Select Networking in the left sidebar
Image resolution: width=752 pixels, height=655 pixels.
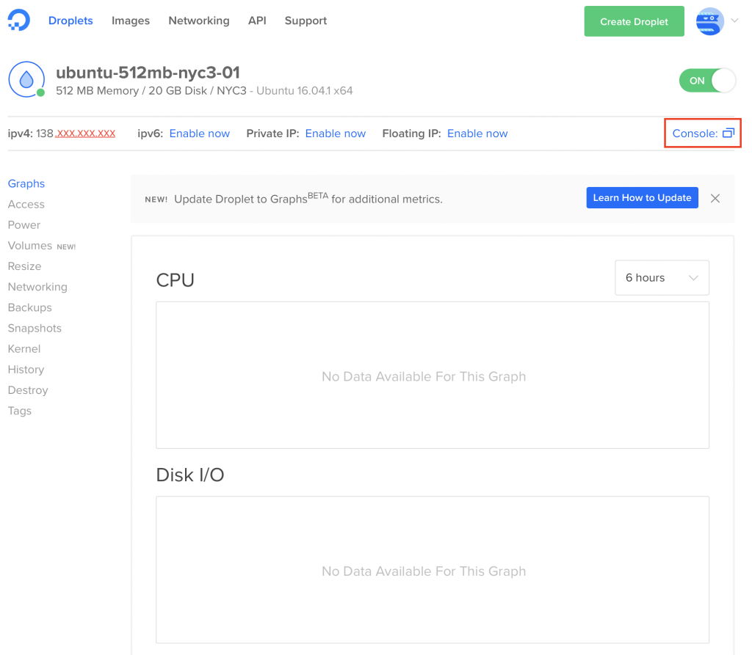pyautogui.click(x=37, y=287)
